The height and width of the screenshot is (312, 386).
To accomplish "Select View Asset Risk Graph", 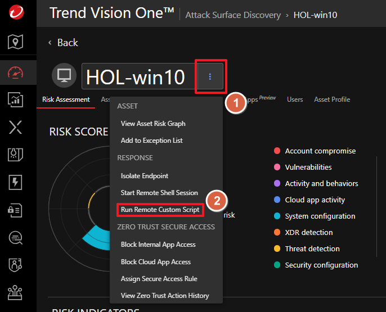I will click(152, 124).
